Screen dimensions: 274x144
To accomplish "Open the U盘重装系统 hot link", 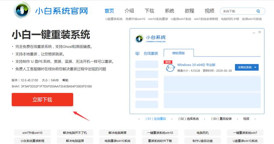I will [x=114, y=19].
